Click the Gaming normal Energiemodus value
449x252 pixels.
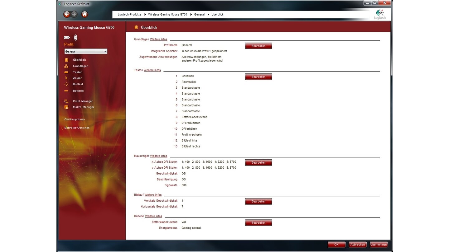(191, 228)
